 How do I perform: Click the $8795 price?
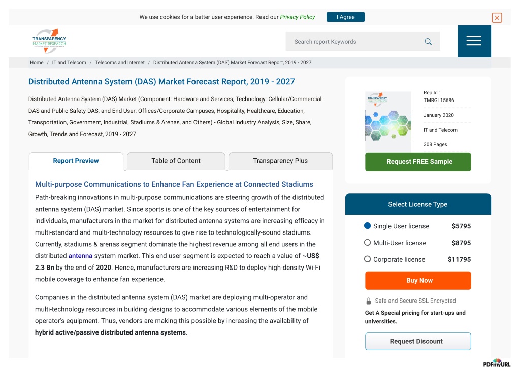click(x=461, y=243)
